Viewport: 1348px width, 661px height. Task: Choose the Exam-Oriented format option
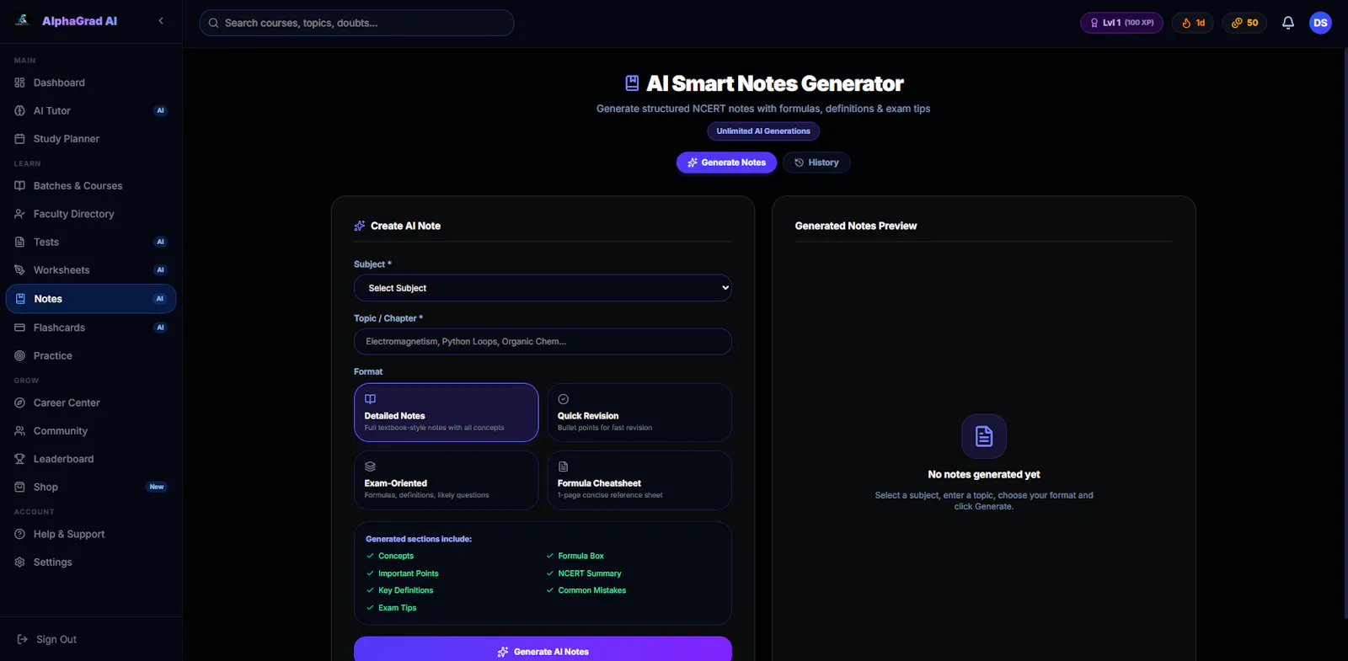(x=447, y=480)
